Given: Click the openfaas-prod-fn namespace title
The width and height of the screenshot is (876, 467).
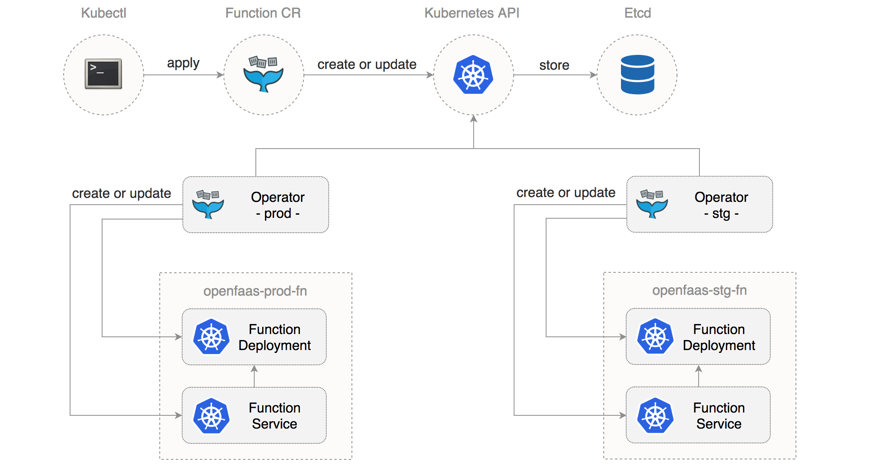Looking at the screenshot, I should (255, 291).
